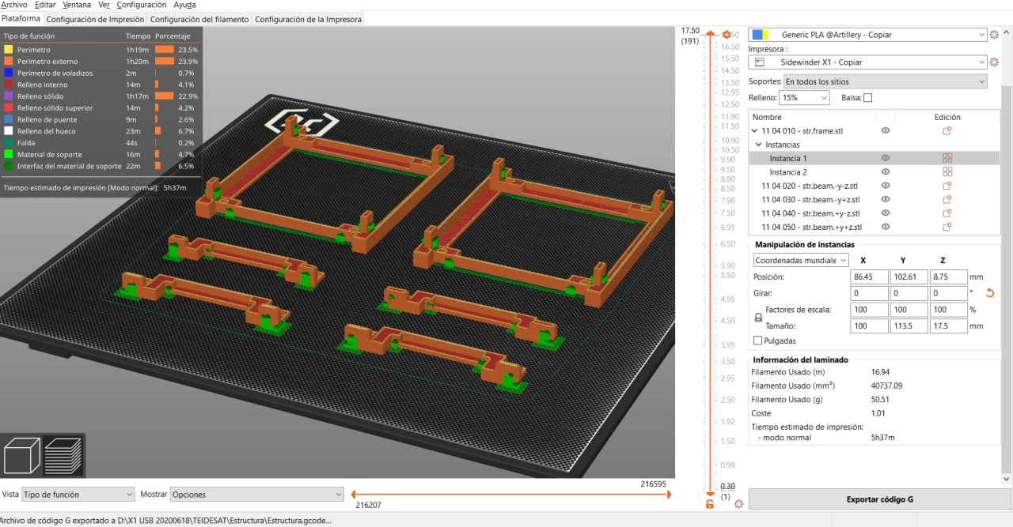This screenshot has height=527, width=1013.
Task: Open the Archivo menu
Action: point(14,5)
